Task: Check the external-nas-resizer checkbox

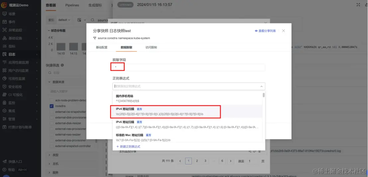Action: 51,135
